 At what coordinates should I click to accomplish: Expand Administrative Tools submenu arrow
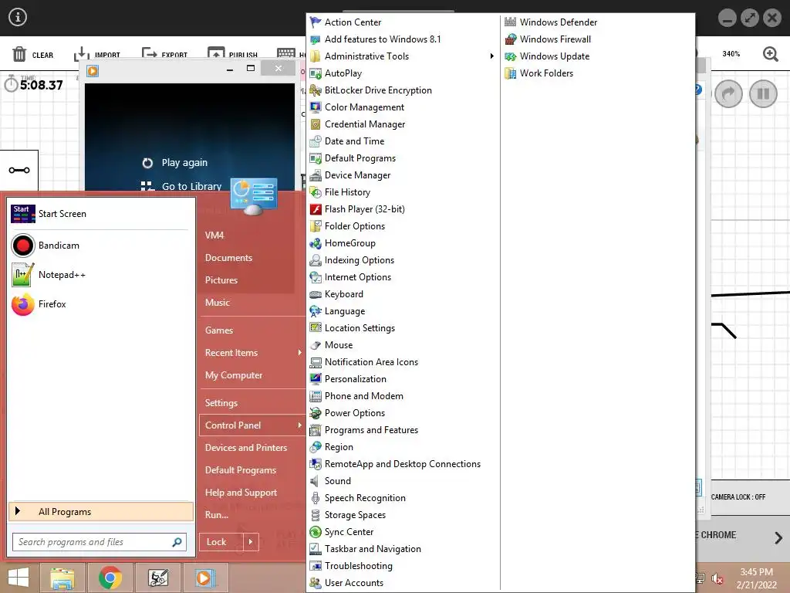pyautogui.click(x=491, y=56)
